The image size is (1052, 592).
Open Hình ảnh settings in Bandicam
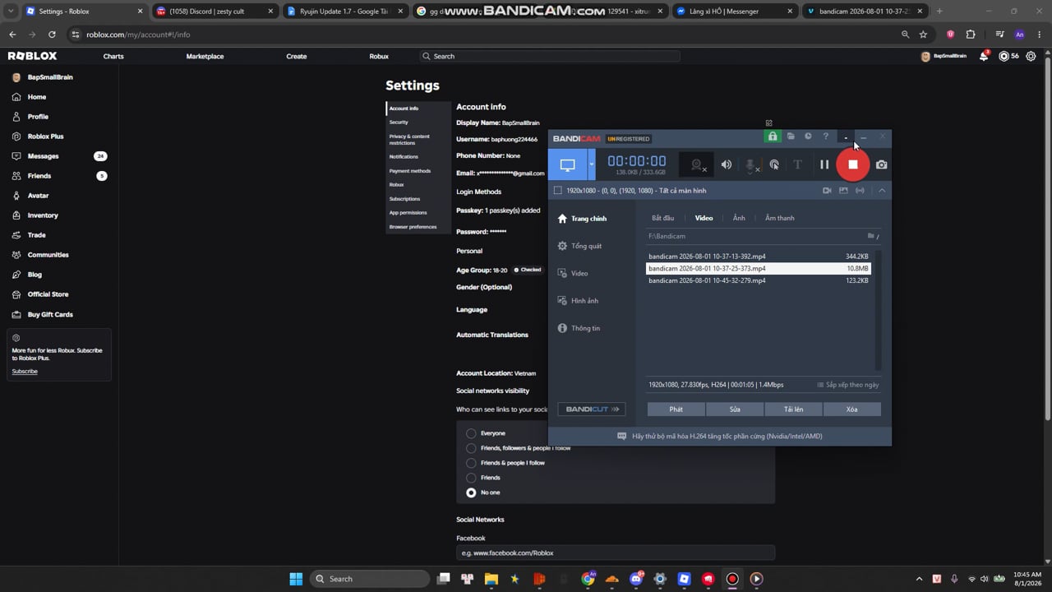(x=578, y=301)
